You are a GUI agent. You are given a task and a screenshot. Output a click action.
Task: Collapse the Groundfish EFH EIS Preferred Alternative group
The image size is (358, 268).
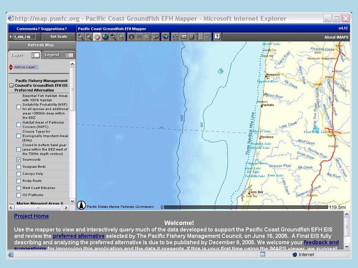(11, 86)
